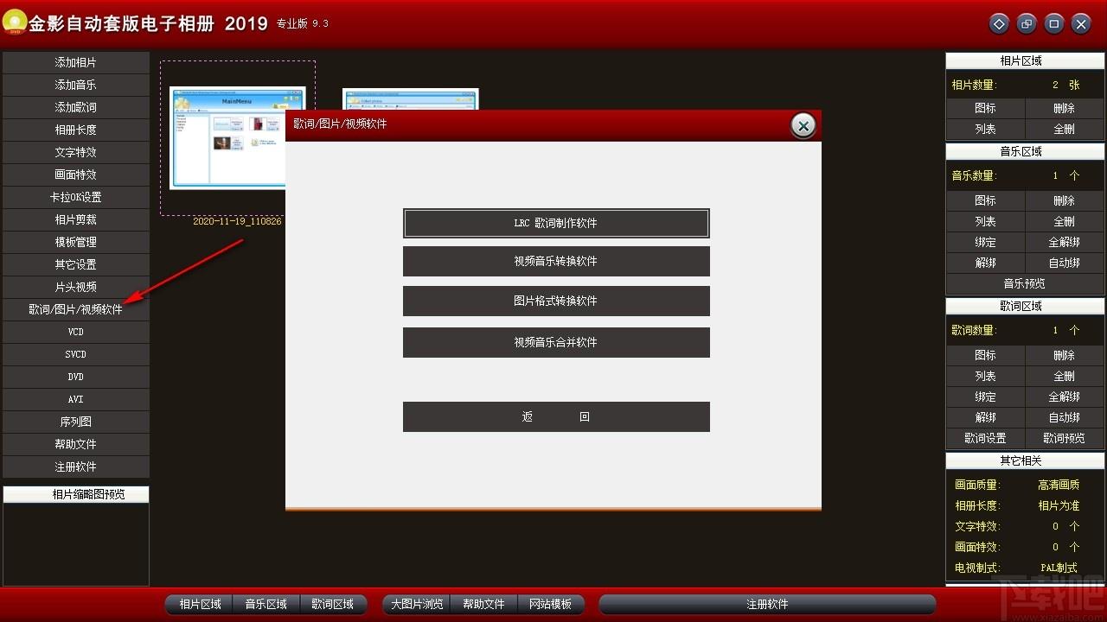
Task: Click the bottom 注册软件 bar button
Action: (767, 604)
